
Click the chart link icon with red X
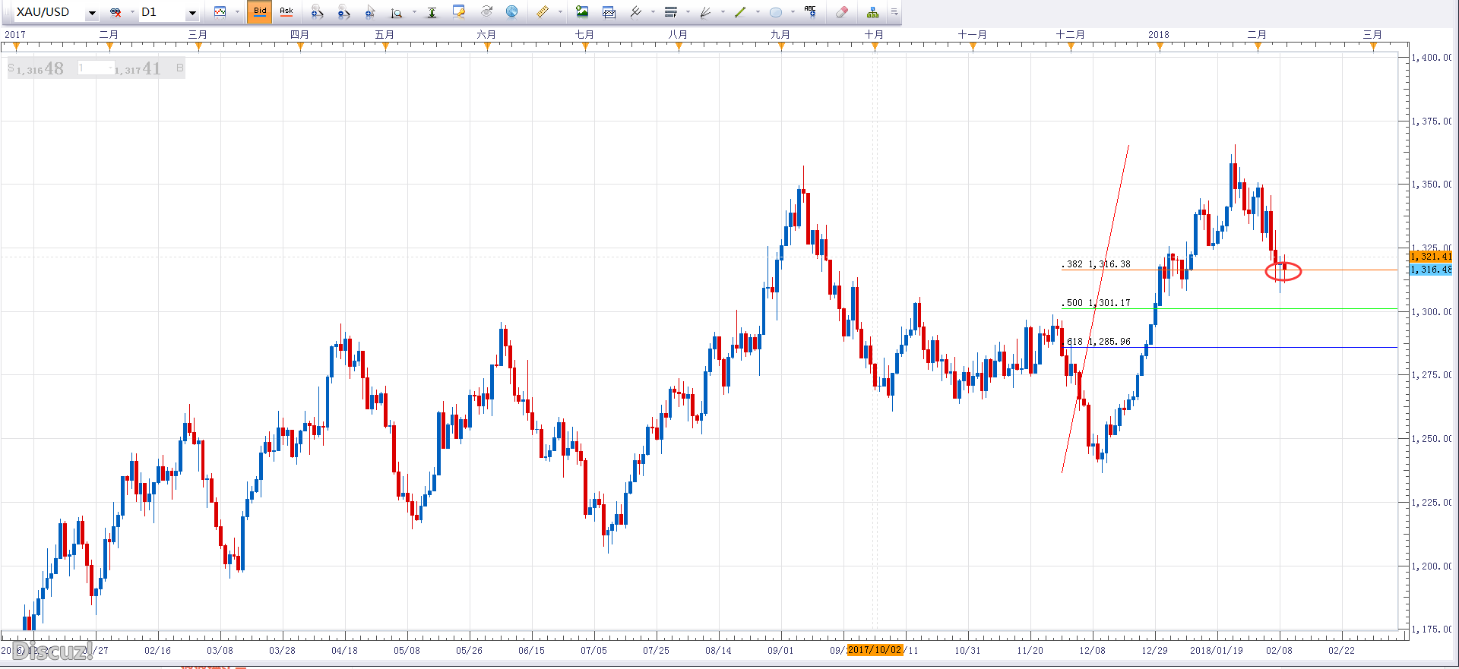point(116,12)
